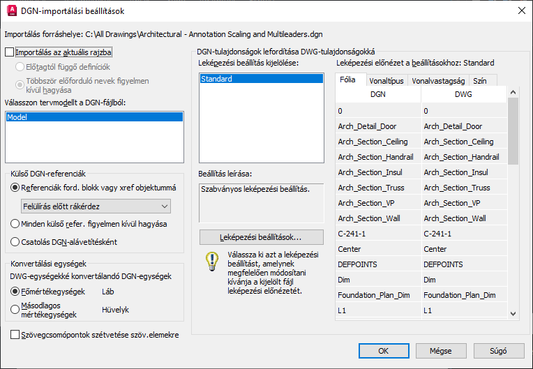
Task: Select 'Előtagtól függő definíciók' radio option
Action: [20, 67]
